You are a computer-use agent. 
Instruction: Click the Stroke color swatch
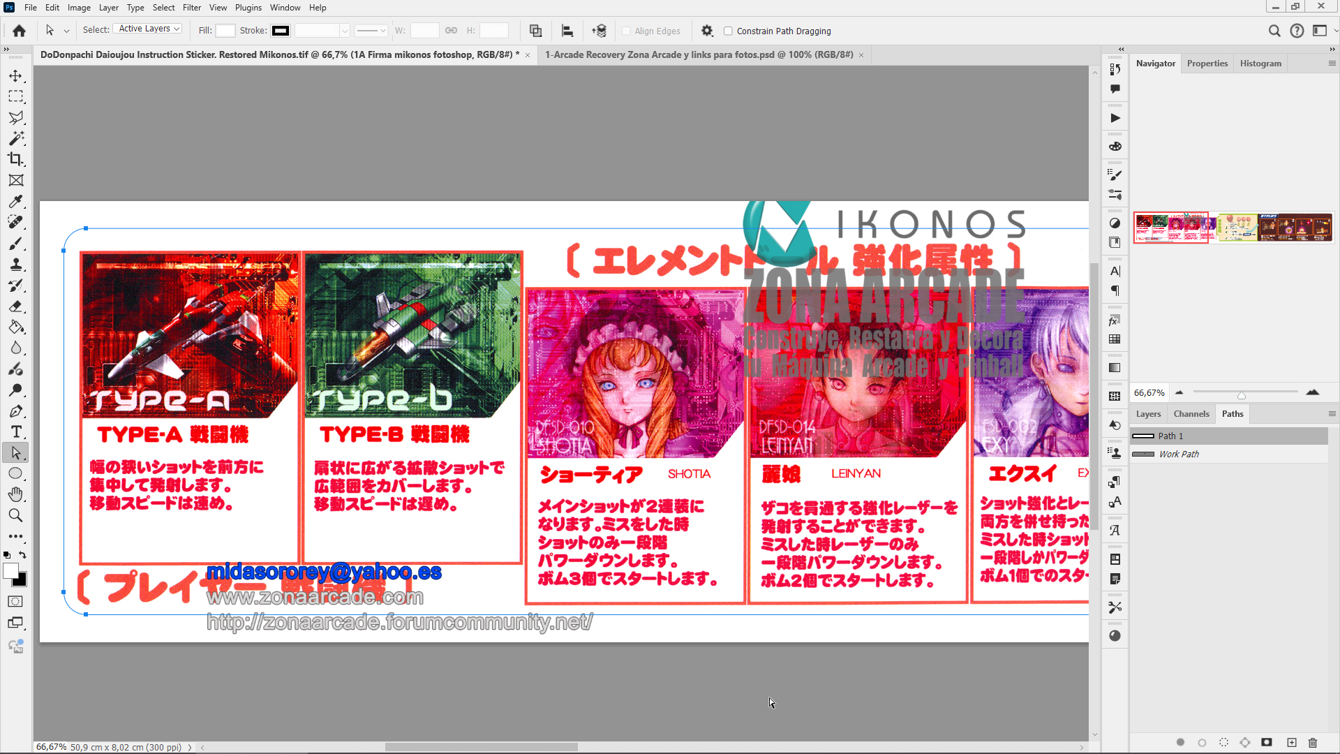pos(281,31)
